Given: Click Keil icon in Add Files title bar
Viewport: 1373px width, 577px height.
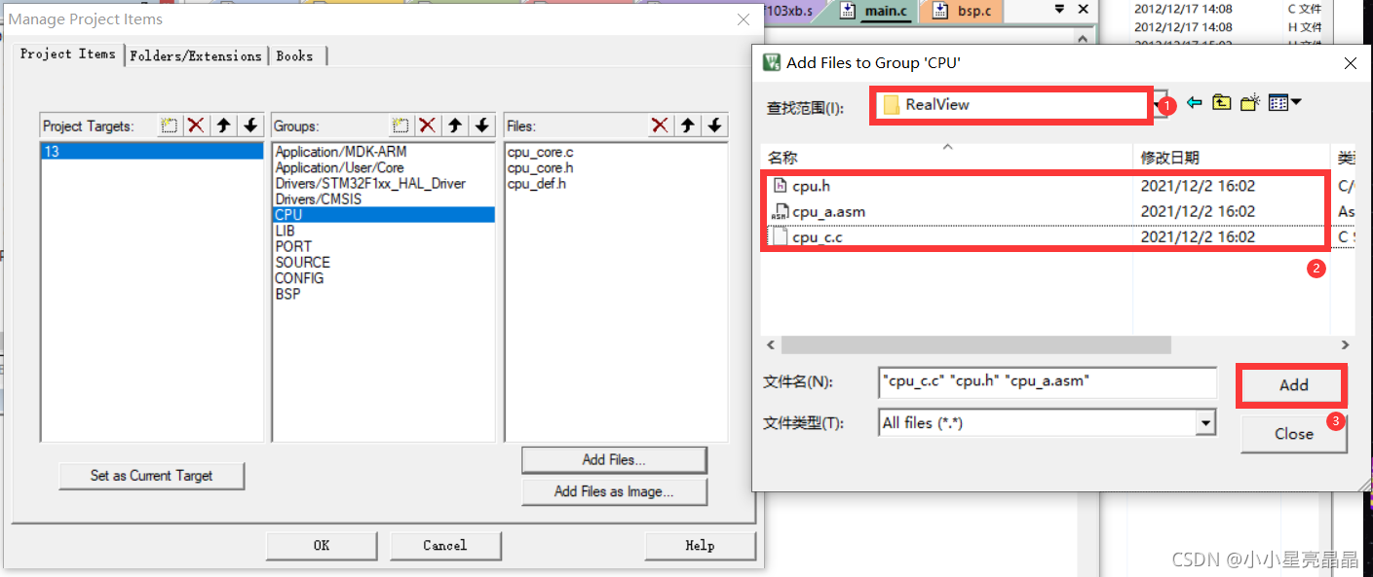Looking at the screenshot, I should click(772, 62).
